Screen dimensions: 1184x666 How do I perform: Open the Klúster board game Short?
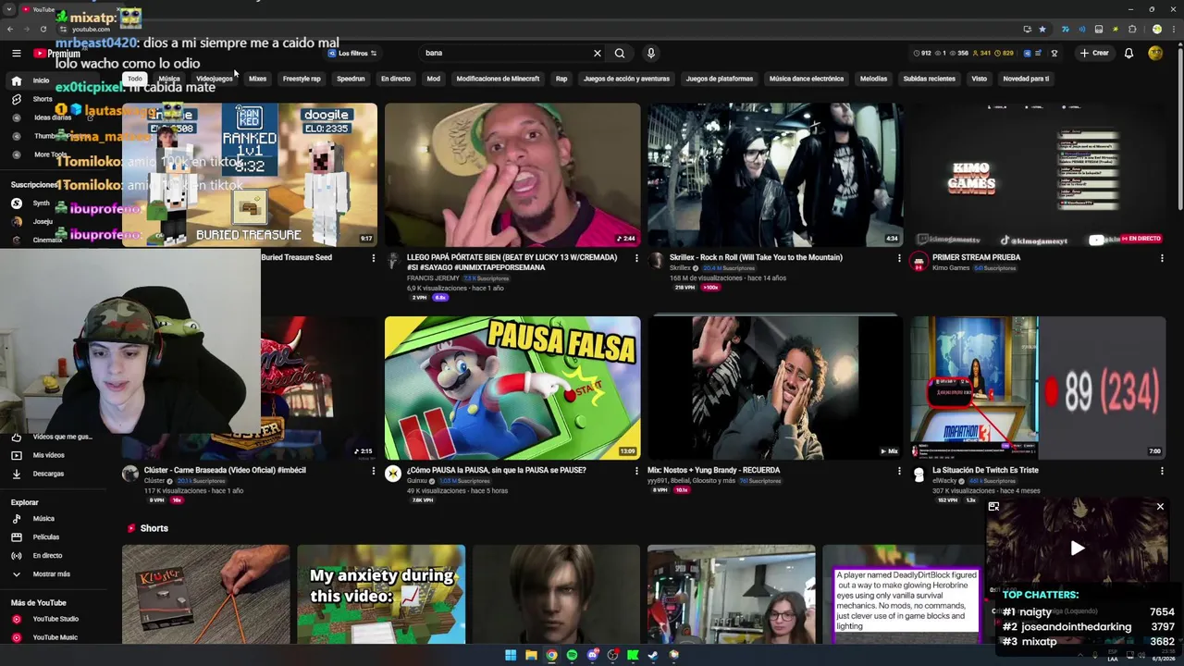205,594
